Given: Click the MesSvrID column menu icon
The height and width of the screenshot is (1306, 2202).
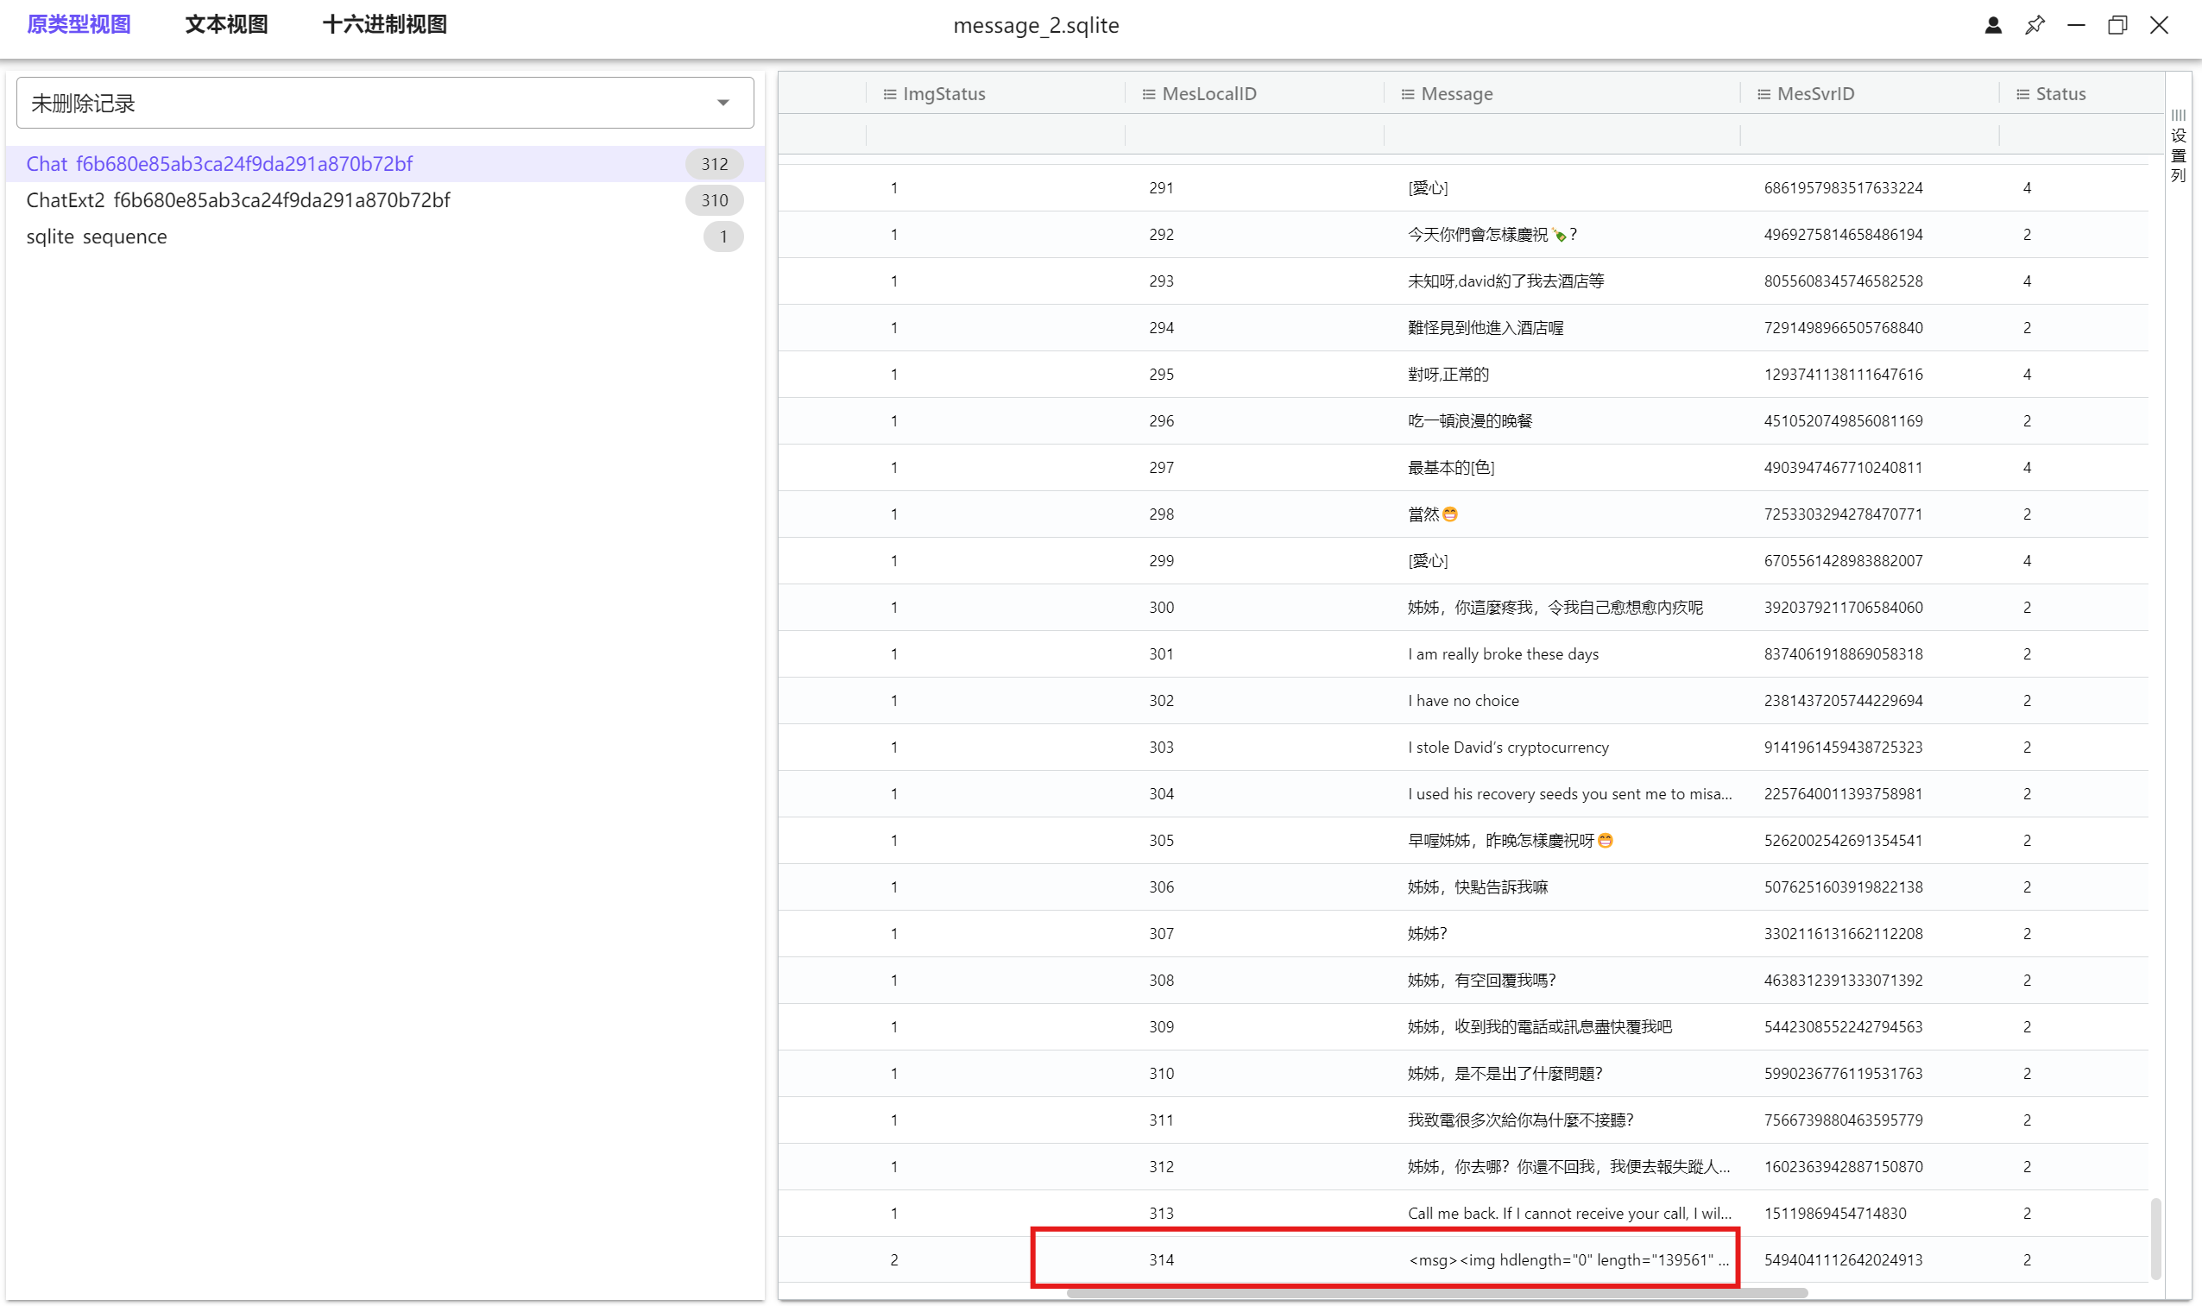Looking at the screenshot, I should click(1763, 94).
